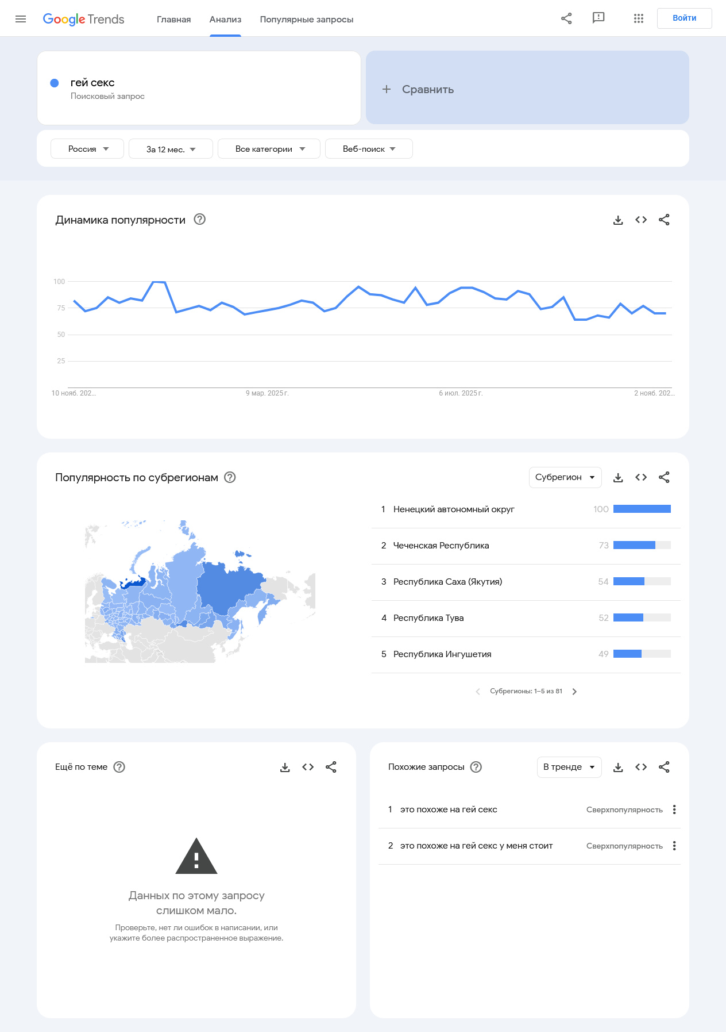Viewport: 726px width, 1032px height.
Task: Open embed code for the subregion popularity card
Action: pos(641,478)
